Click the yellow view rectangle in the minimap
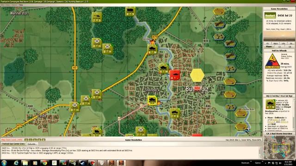The height and width of the screenshot is (166, 296). [281, 148]
